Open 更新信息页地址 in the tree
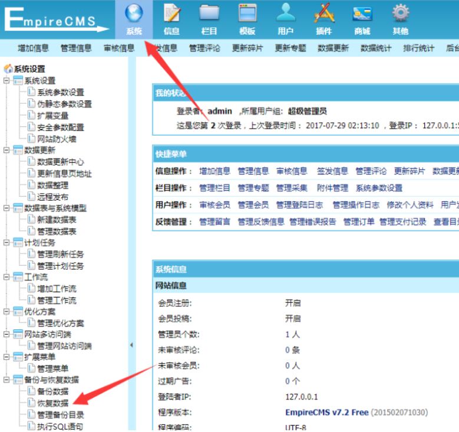Screen dimensions: 459x432 [64, 174]
